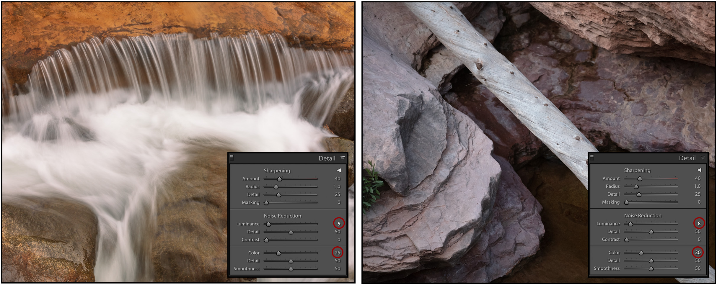Click the Amount value 40 in the waterfall panel

point(338,178)
